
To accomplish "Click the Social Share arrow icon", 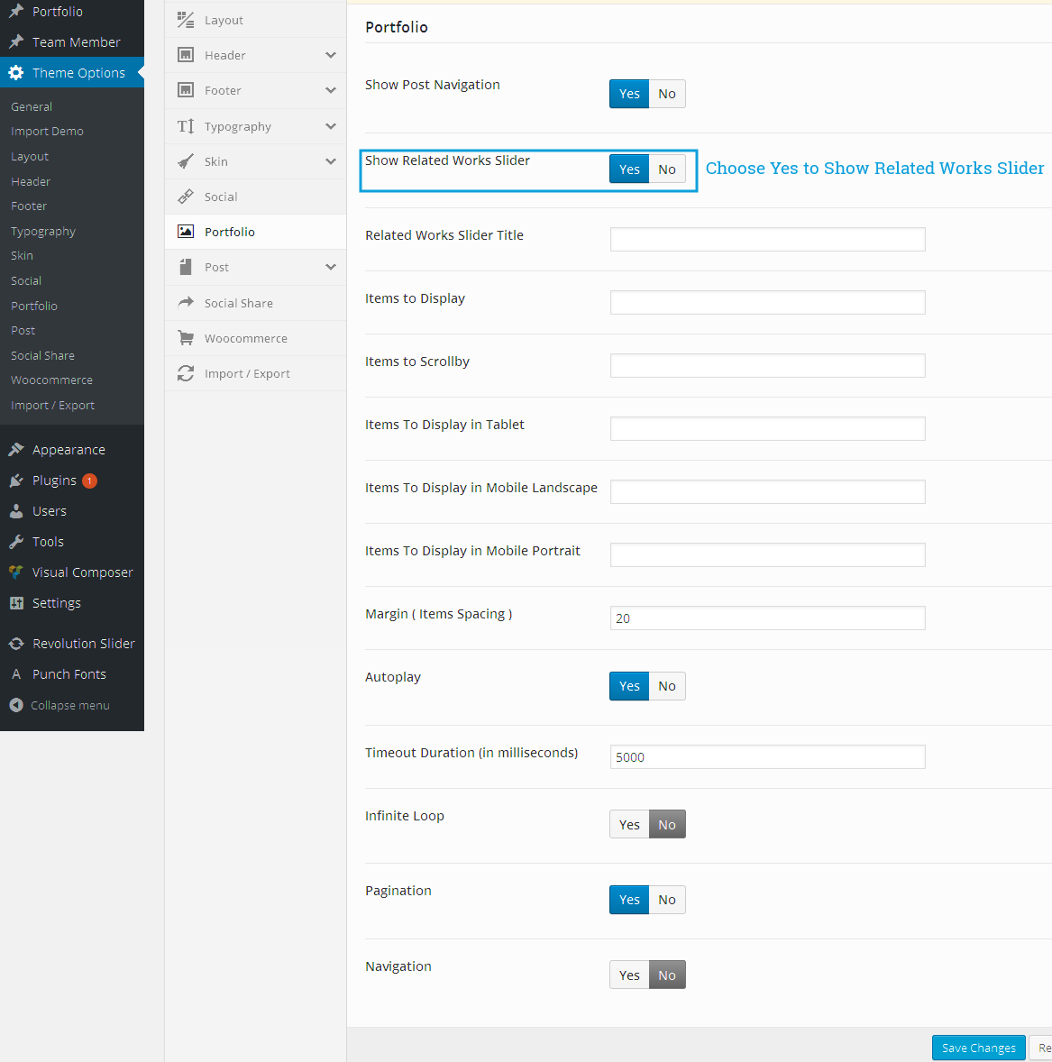I will click(186, 303).
